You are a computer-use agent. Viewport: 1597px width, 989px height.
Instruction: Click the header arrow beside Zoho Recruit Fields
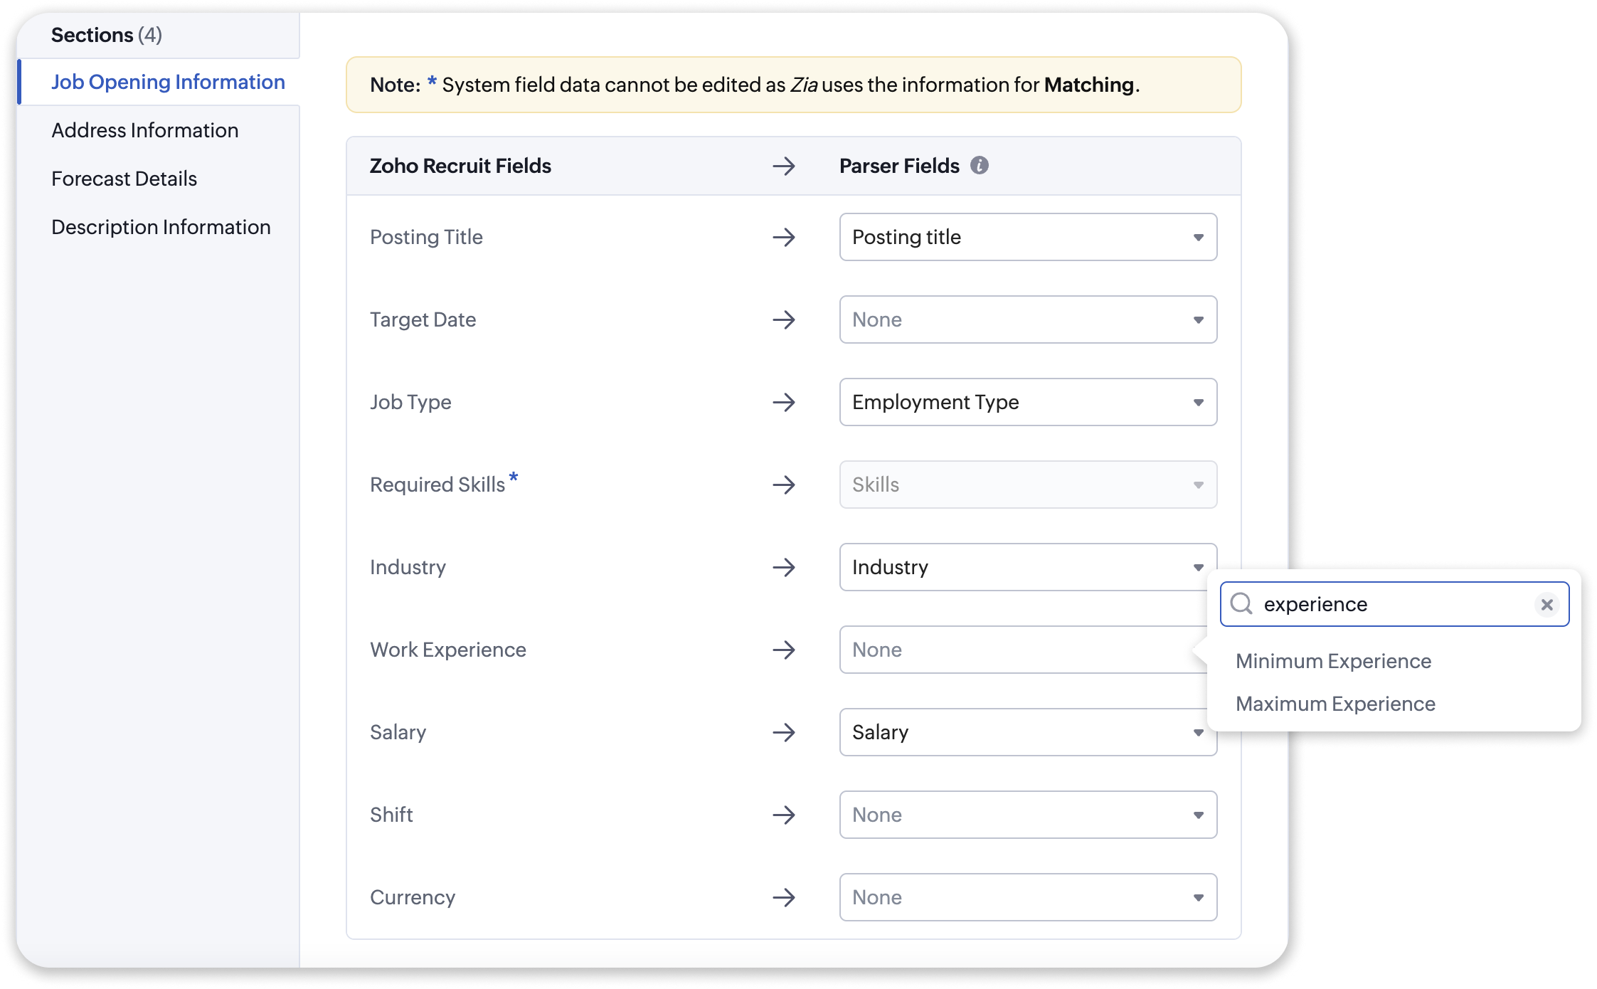point(784,166)
